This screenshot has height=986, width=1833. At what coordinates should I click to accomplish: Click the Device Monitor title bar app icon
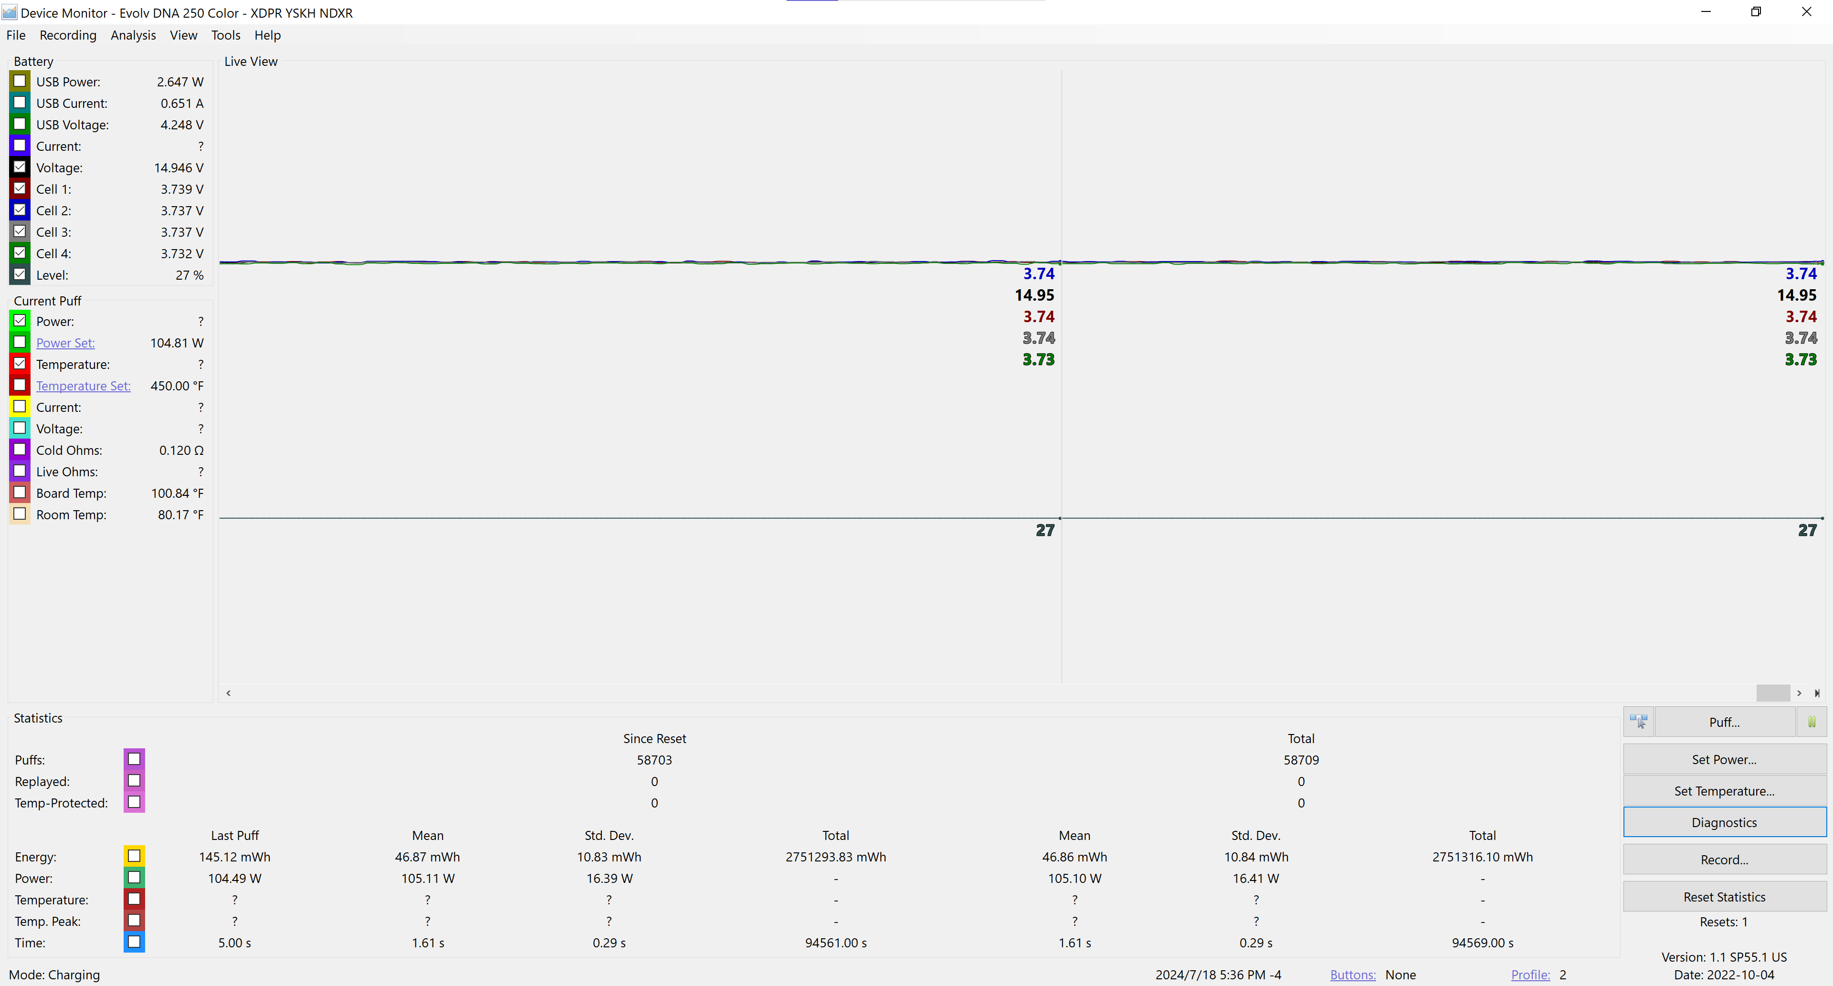coord(9,12)
